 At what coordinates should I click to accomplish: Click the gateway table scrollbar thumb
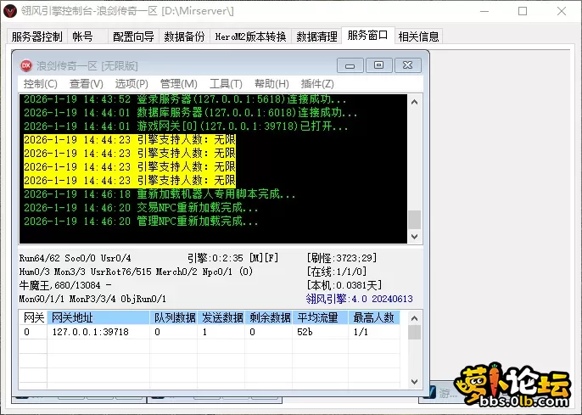[415, 332]
